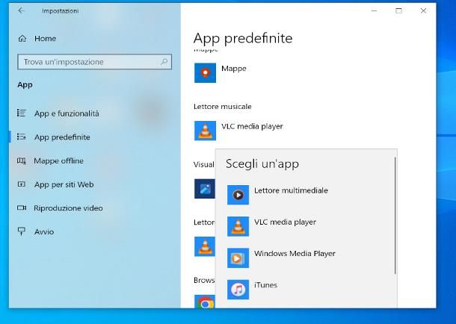456x324 pixels.
Task: Maximize the Impostazioni window
Action: click(398, 10)
